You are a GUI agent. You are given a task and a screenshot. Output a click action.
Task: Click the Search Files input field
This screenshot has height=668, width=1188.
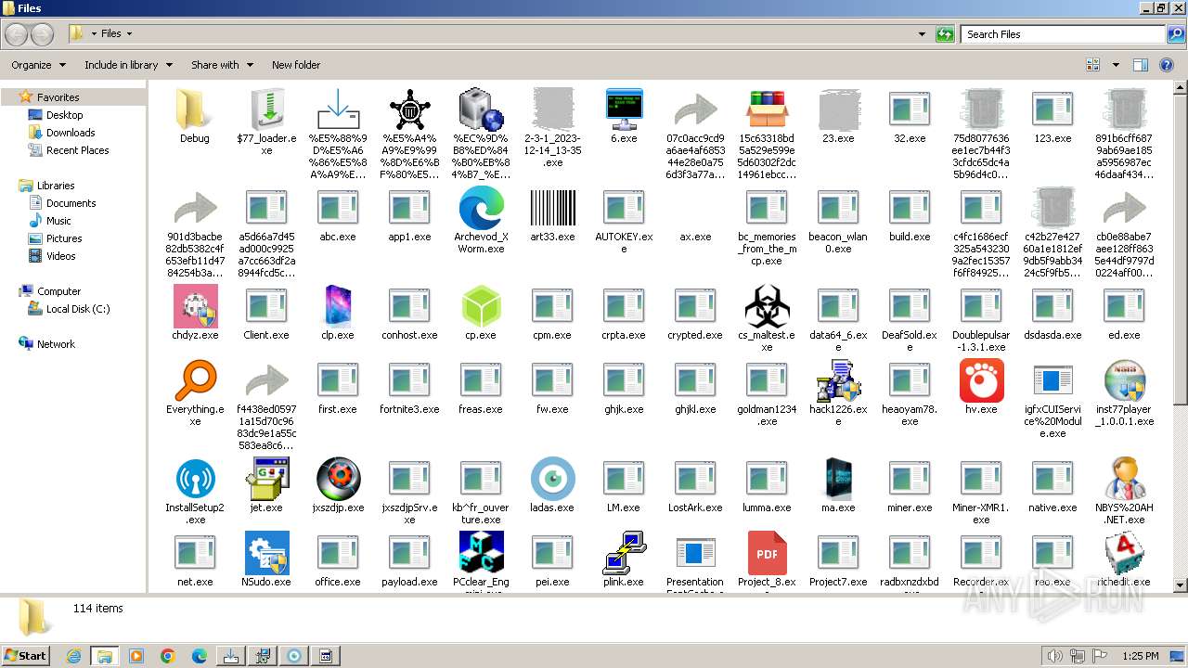(1064, 34)
